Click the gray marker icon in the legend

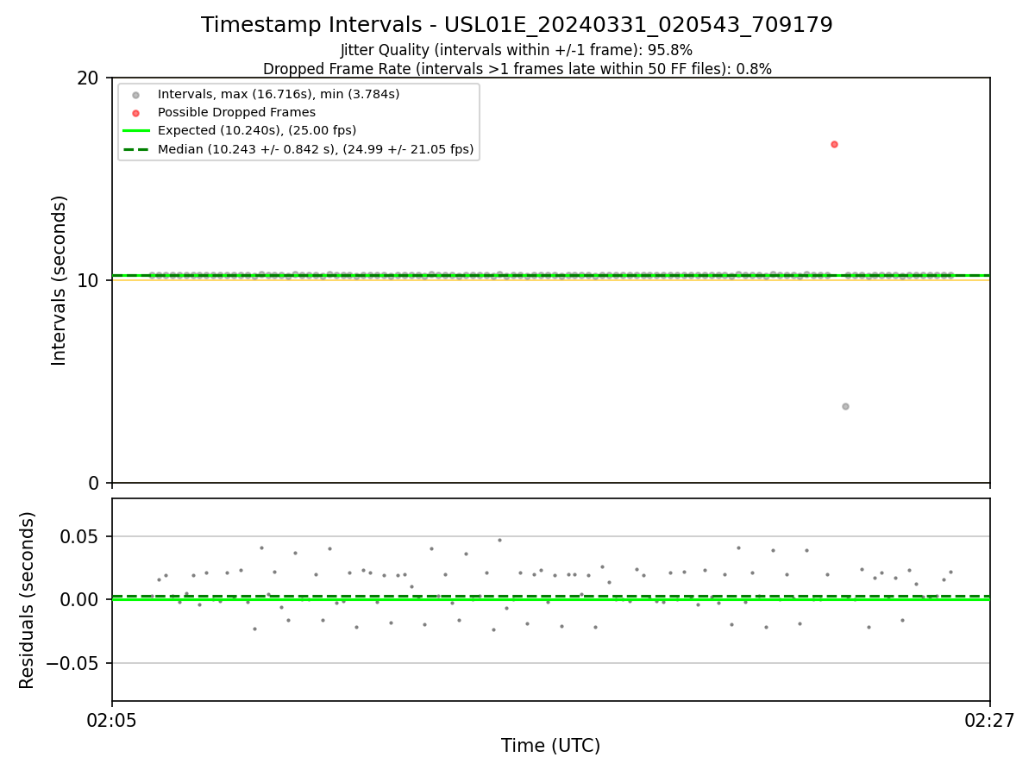click(135, 94)
